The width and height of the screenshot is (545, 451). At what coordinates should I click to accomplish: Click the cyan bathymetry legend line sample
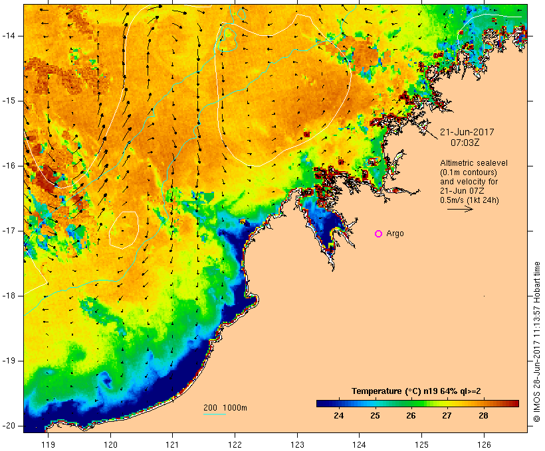tap(215, 414)
